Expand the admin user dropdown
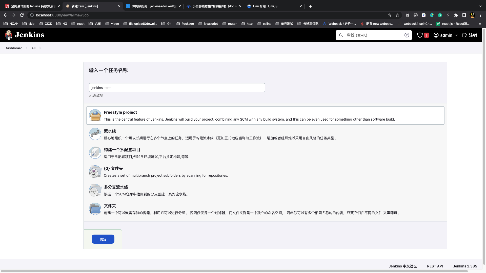The image size is (486, 273). click(x=445, y=35)
